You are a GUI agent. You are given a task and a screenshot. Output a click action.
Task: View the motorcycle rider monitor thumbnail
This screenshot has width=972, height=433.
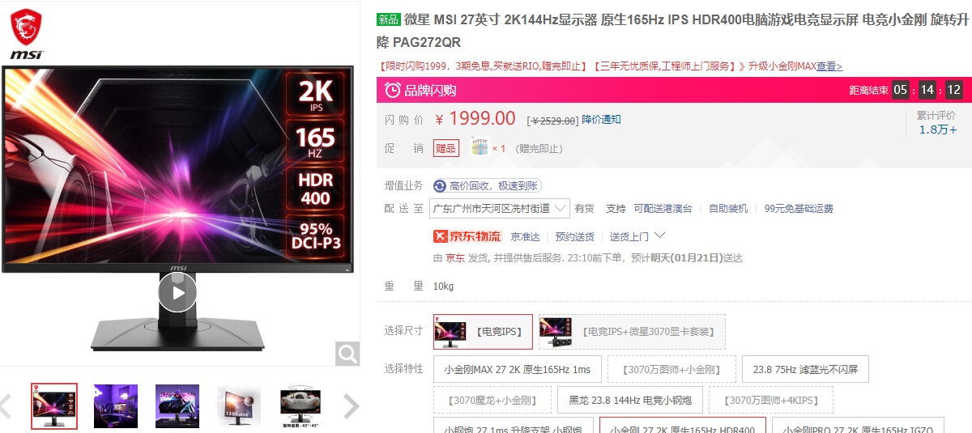tap(177, 405)
